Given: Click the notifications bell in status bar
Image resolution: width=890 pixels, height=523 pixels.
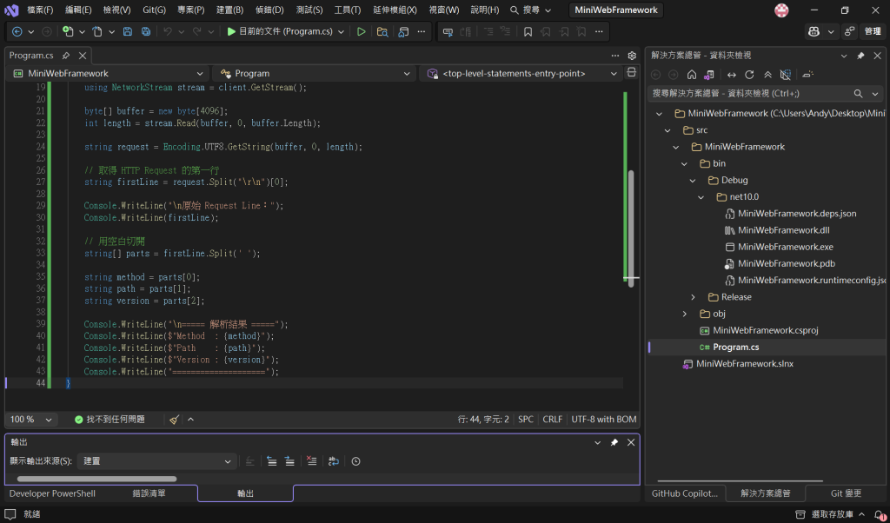Looking at the screenshot, I should pyautogui.click(x=880, y=514).
